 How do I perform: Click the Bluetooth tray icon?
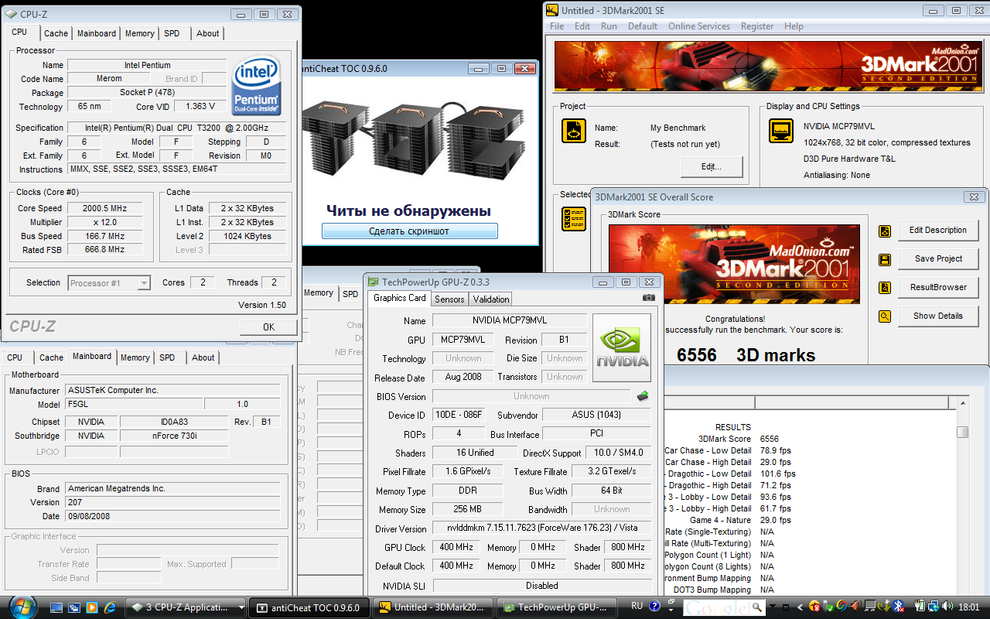click(899, 607)
